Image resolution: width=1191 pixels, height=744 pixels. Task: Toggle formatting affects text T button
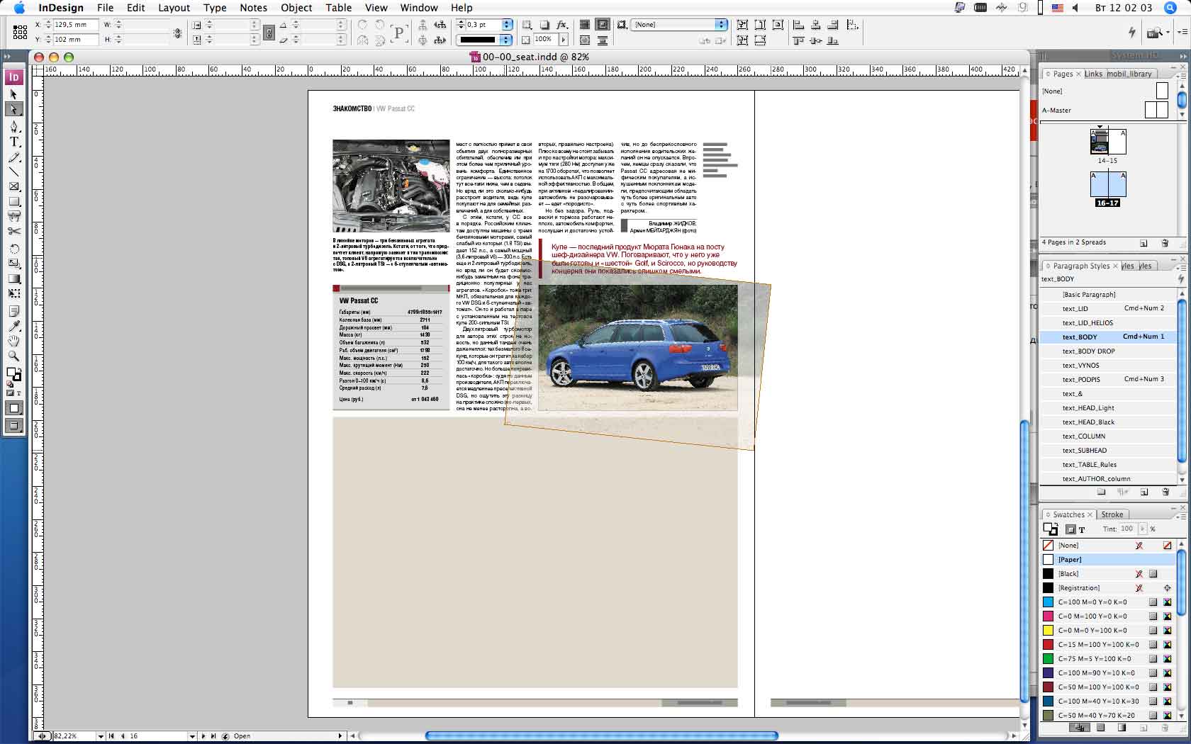click(x=1082, y=529)
